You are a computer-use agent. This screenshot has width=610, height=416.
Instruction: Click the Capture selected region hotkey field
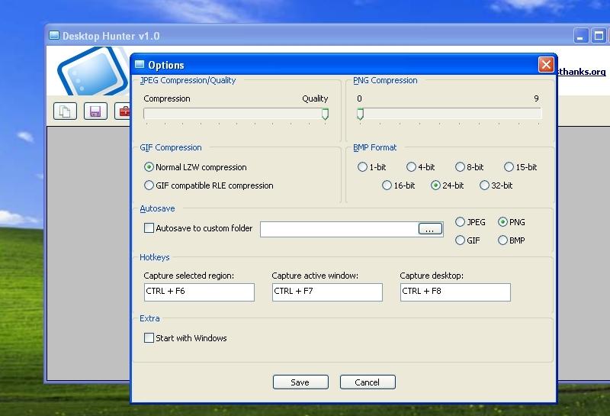[199, 292]
